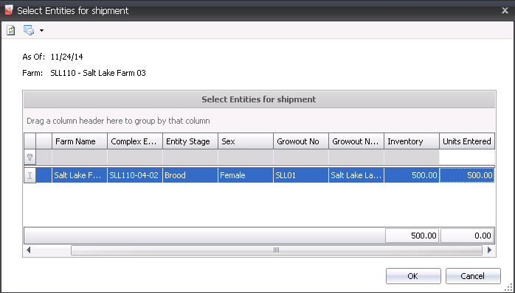The height and width of the screenshot is (293, 515).
Task: Click the Cancel button
Action: [473, 276]
